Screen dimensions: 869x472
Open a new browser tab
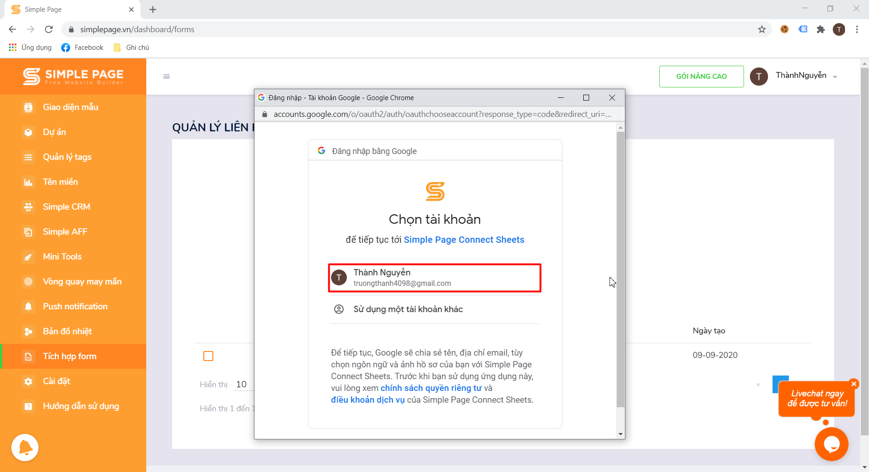pos(153,10)
